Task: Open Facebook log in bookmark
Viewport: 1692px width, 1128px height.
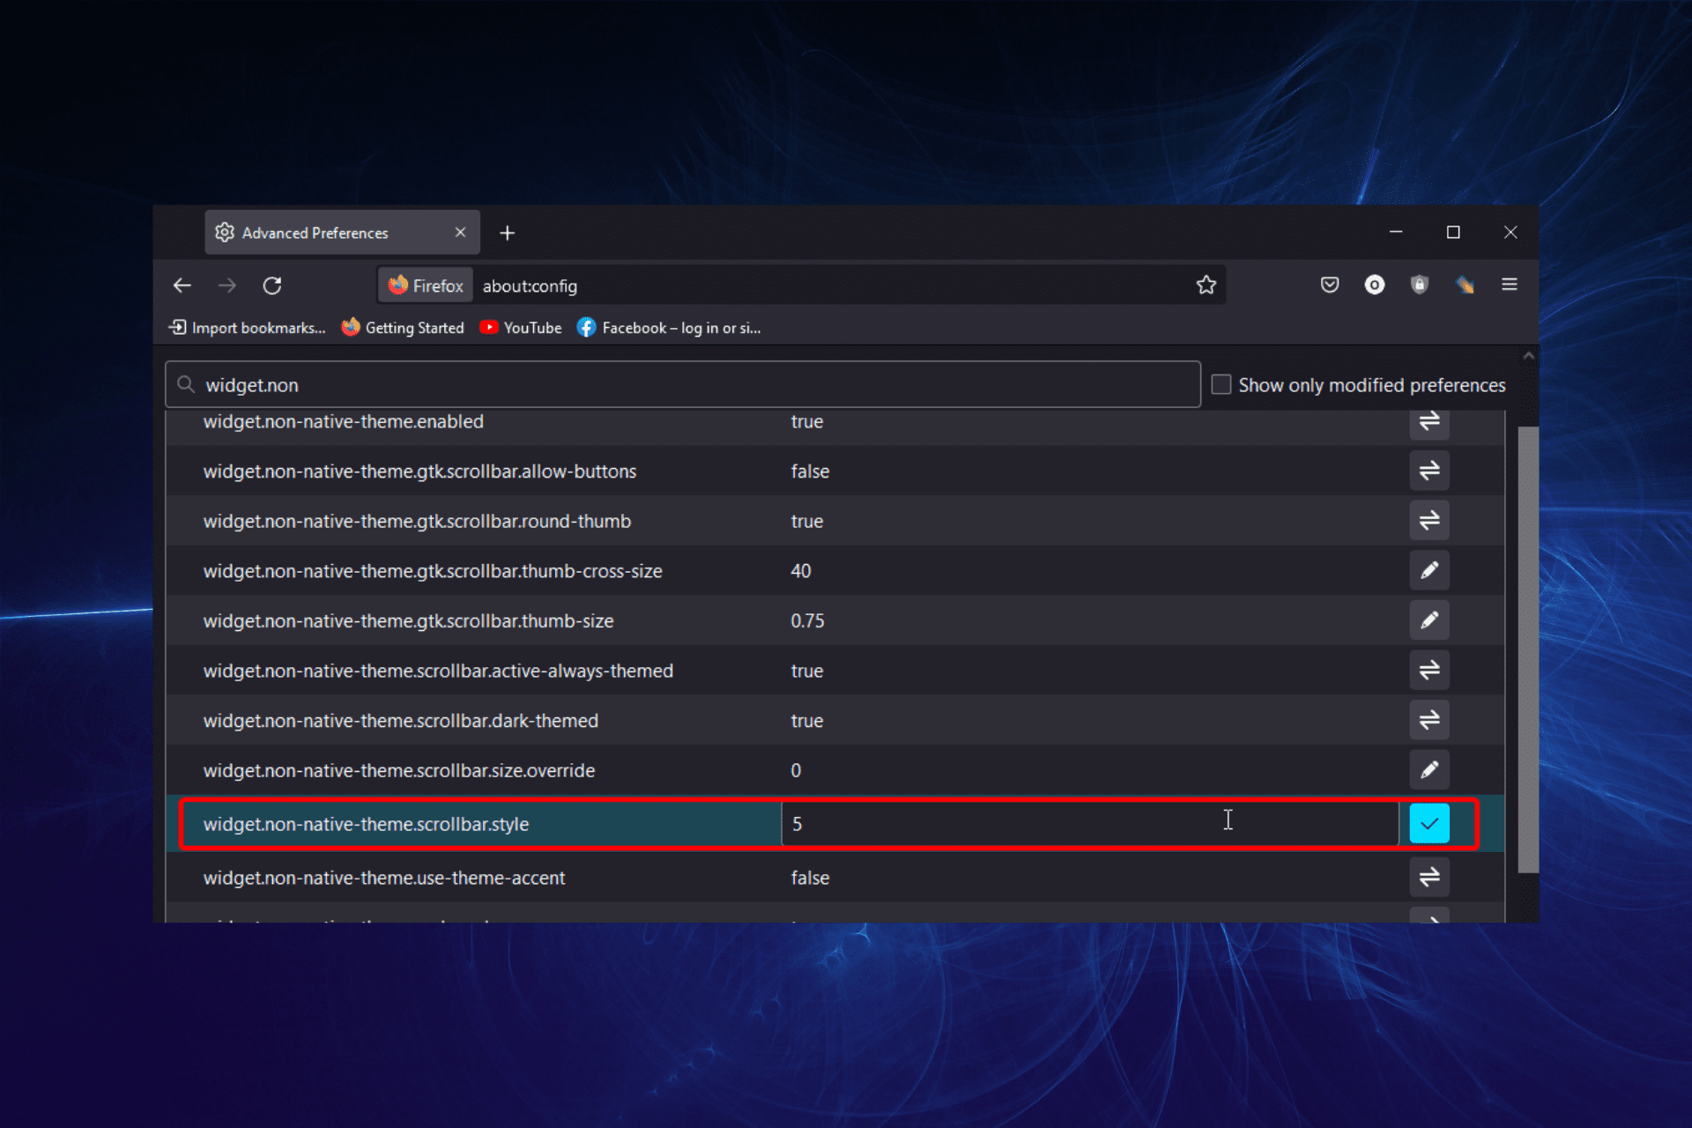Action: pyautogui.click(x=669, y=328)
